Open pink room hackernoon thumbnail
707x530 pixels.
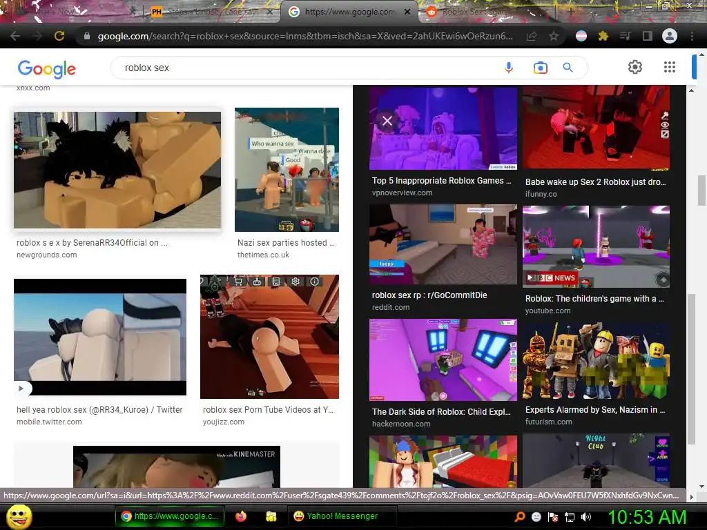tap(443, 360)
